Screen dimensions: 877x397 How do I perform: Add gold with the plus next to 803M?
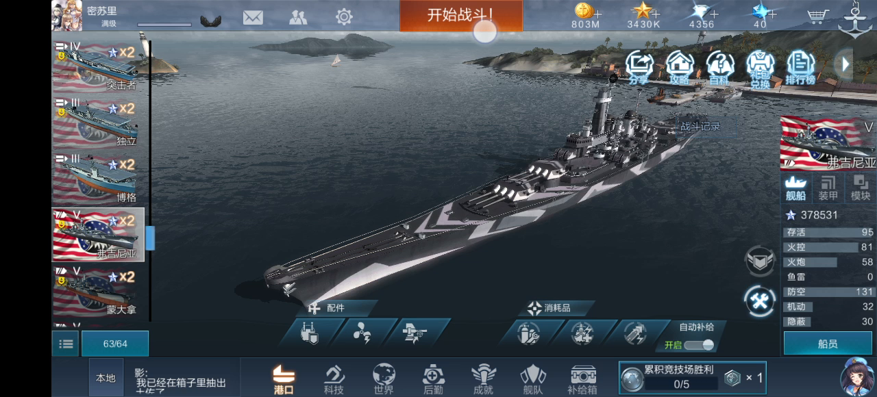(598, 14)
